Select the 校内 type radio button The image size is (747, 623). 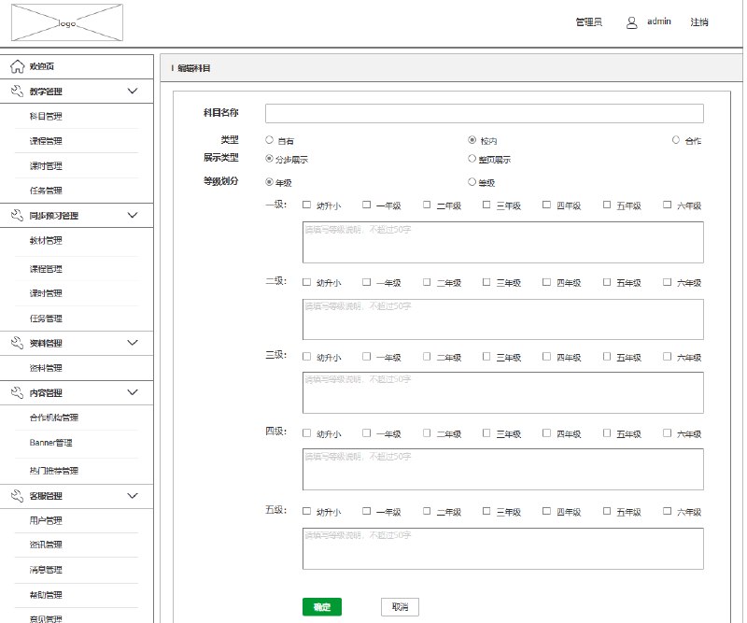(472, 140)
